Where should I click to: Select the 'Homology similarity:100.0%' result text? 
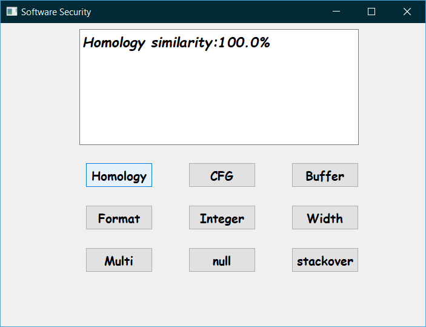(176, 43)
